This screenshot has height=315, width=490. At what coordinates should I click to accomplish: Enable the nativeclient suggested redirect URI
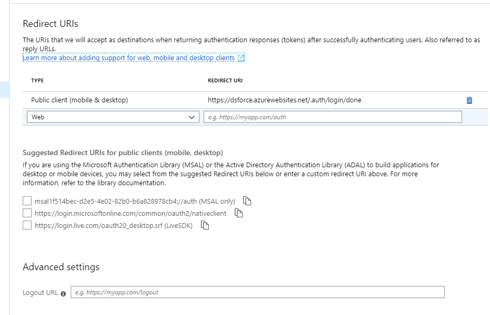27,213
